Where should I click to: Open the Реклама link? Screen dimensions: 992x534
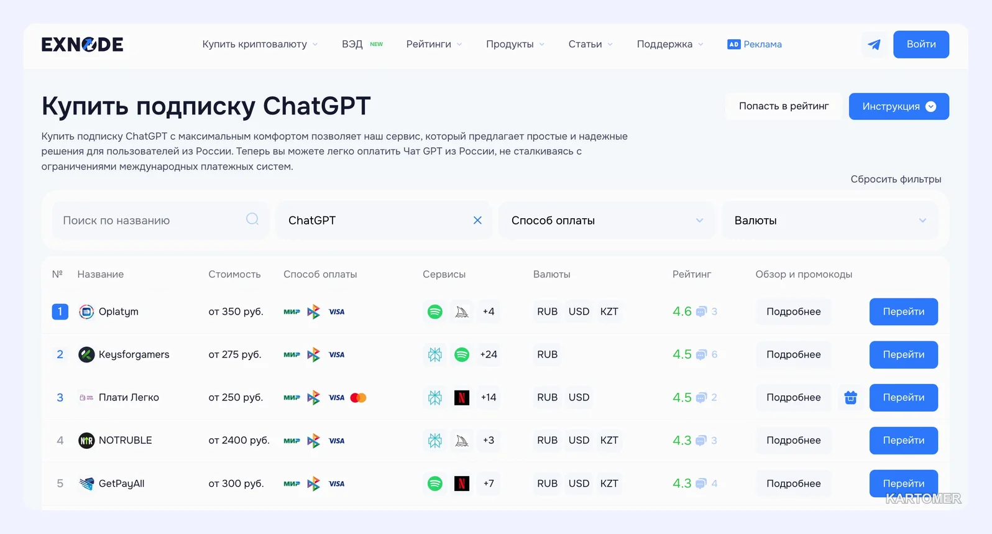coord(755,44)
